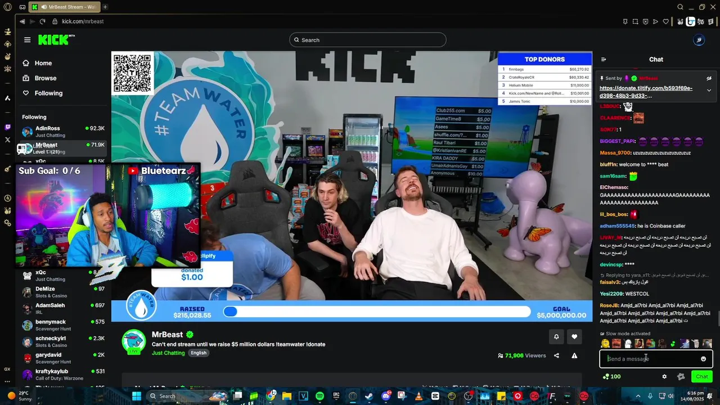Reload the page with the refresh icon
720x405 pixels.
tap(42, 21)
